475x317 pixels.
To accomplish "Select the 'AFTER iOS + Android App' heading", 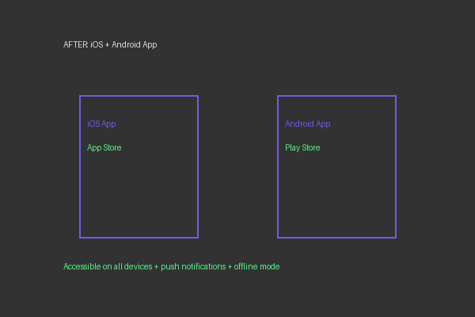I will click(110, 44).
